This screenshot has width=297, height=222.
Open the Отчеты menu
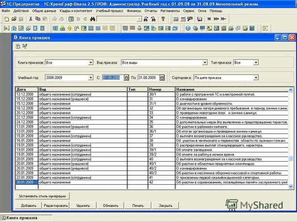tap(151, 11)
